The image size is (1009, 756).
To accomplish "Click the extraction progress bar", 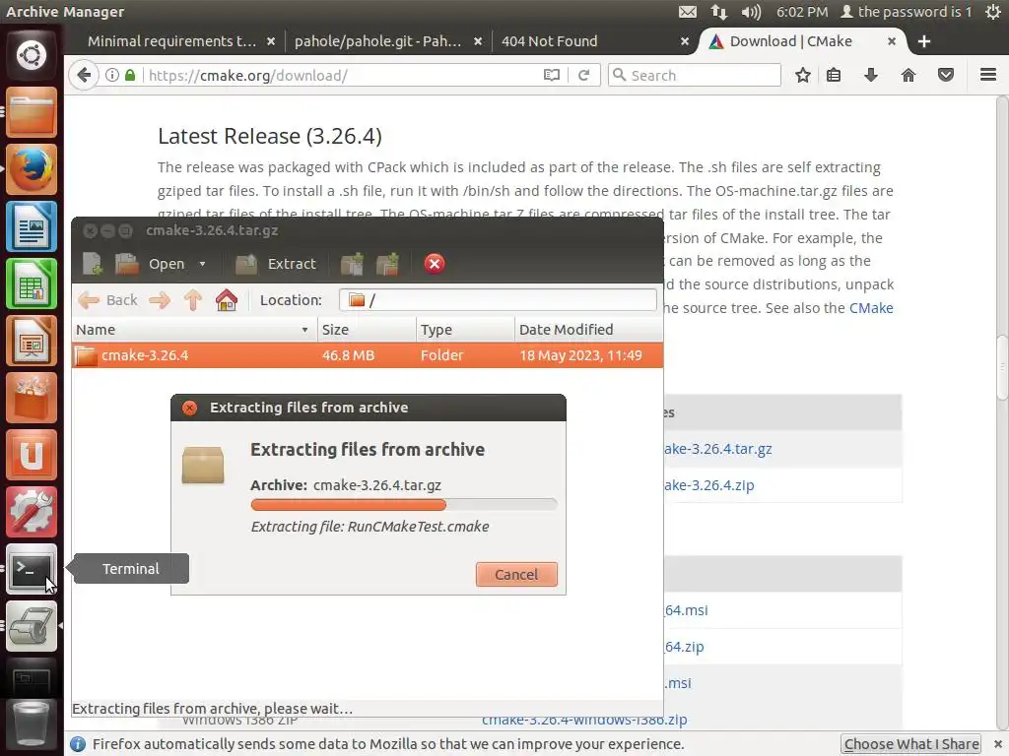I will coord(404,505).
